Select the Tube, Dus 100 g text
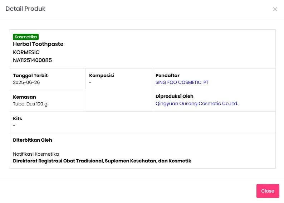 [30, 104]
